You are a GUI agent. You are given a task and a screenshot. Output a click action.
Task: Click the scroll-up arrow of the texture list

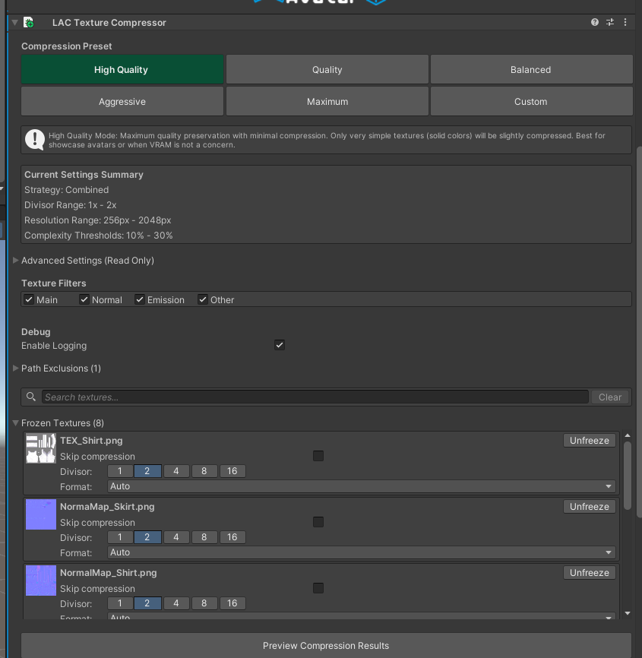[627, 436]
